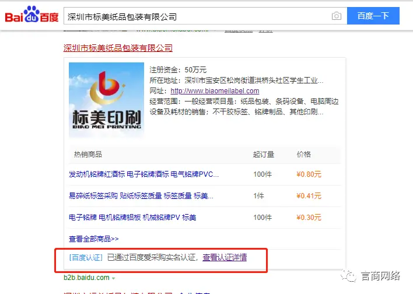The width and height of the screenshot is (413, 294).
Task: Select price ¥0.30元
Action: click(x=309, y=218)
